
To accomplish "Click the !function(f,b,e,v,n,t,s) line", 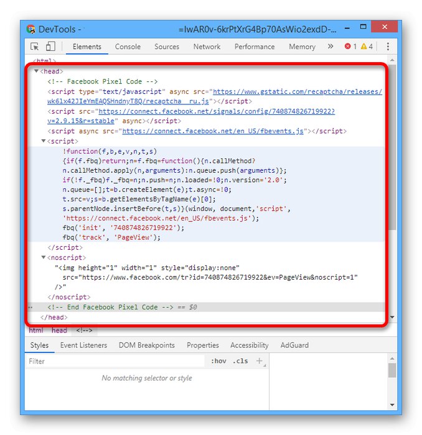I will (x=110, y=152).
